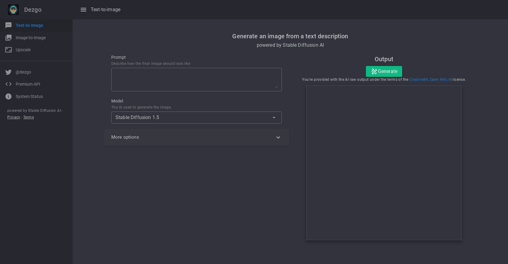Screen dimensions: 508x264
Task: Open the System Status sidebar item
Action: [36, 96]
